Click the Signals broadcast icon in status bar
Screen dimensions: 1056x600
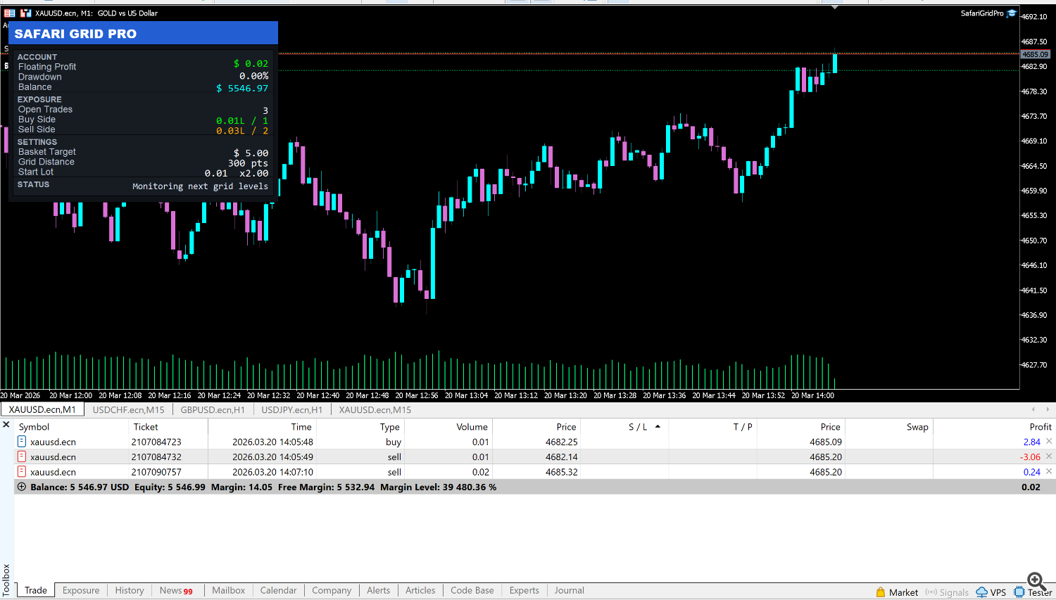pos(930,592)
